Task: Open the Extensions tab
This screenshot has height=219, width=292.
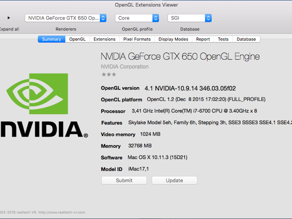Action: (x=104, y=39)
